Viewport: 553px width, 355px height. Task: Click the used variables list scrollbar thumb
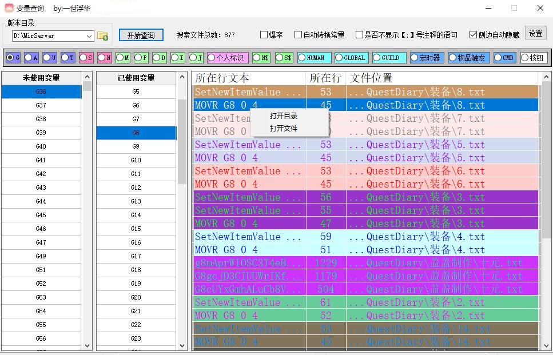[182, 141]
